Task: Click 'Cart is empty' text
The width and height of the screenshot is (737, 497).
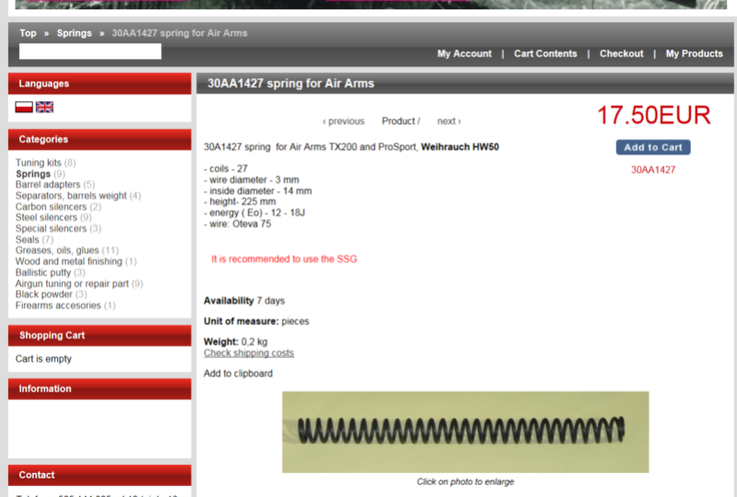Action: coord(43,359)
